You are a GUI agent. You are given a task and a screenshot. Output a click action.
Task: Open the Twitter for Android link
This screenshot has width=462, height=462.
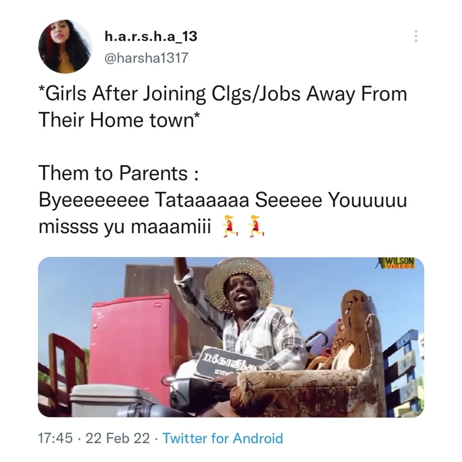222,438
